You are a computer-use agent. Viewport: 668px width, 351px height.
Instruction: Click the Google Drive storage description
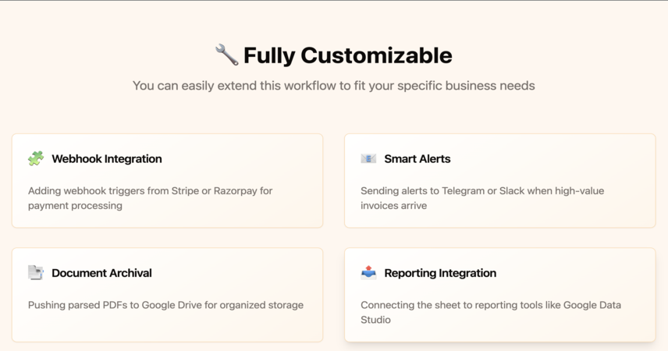tap(165, 305)
